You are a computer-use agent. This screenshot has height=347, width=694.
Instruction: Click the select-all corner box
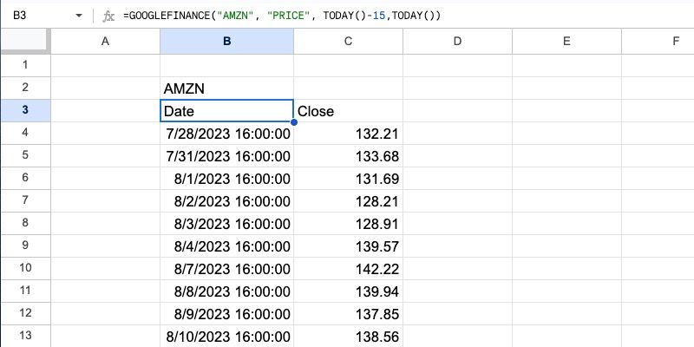(24, 41)
